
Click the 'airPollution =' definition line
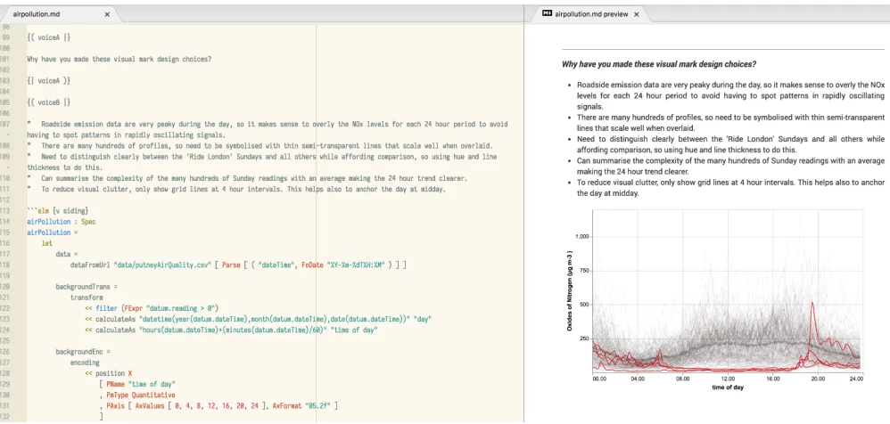coord(53,232)
